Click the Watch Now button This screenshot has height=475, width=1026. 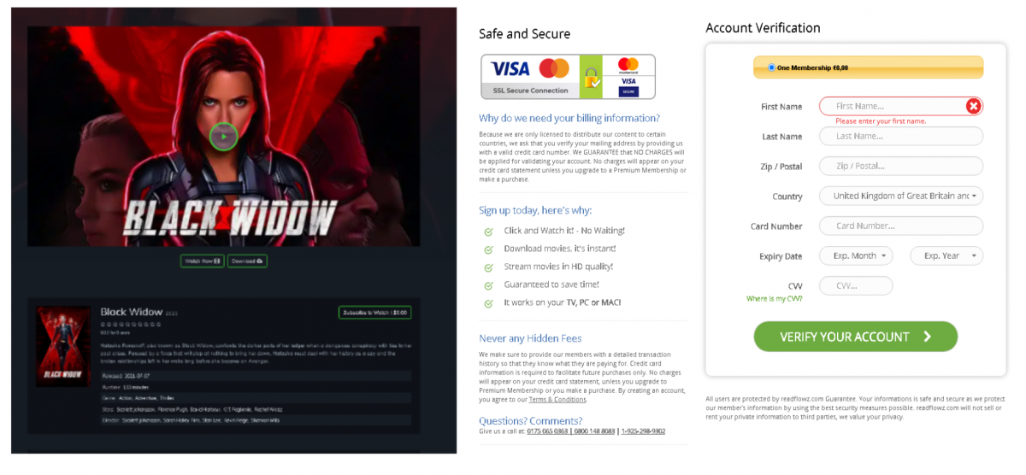202,261
